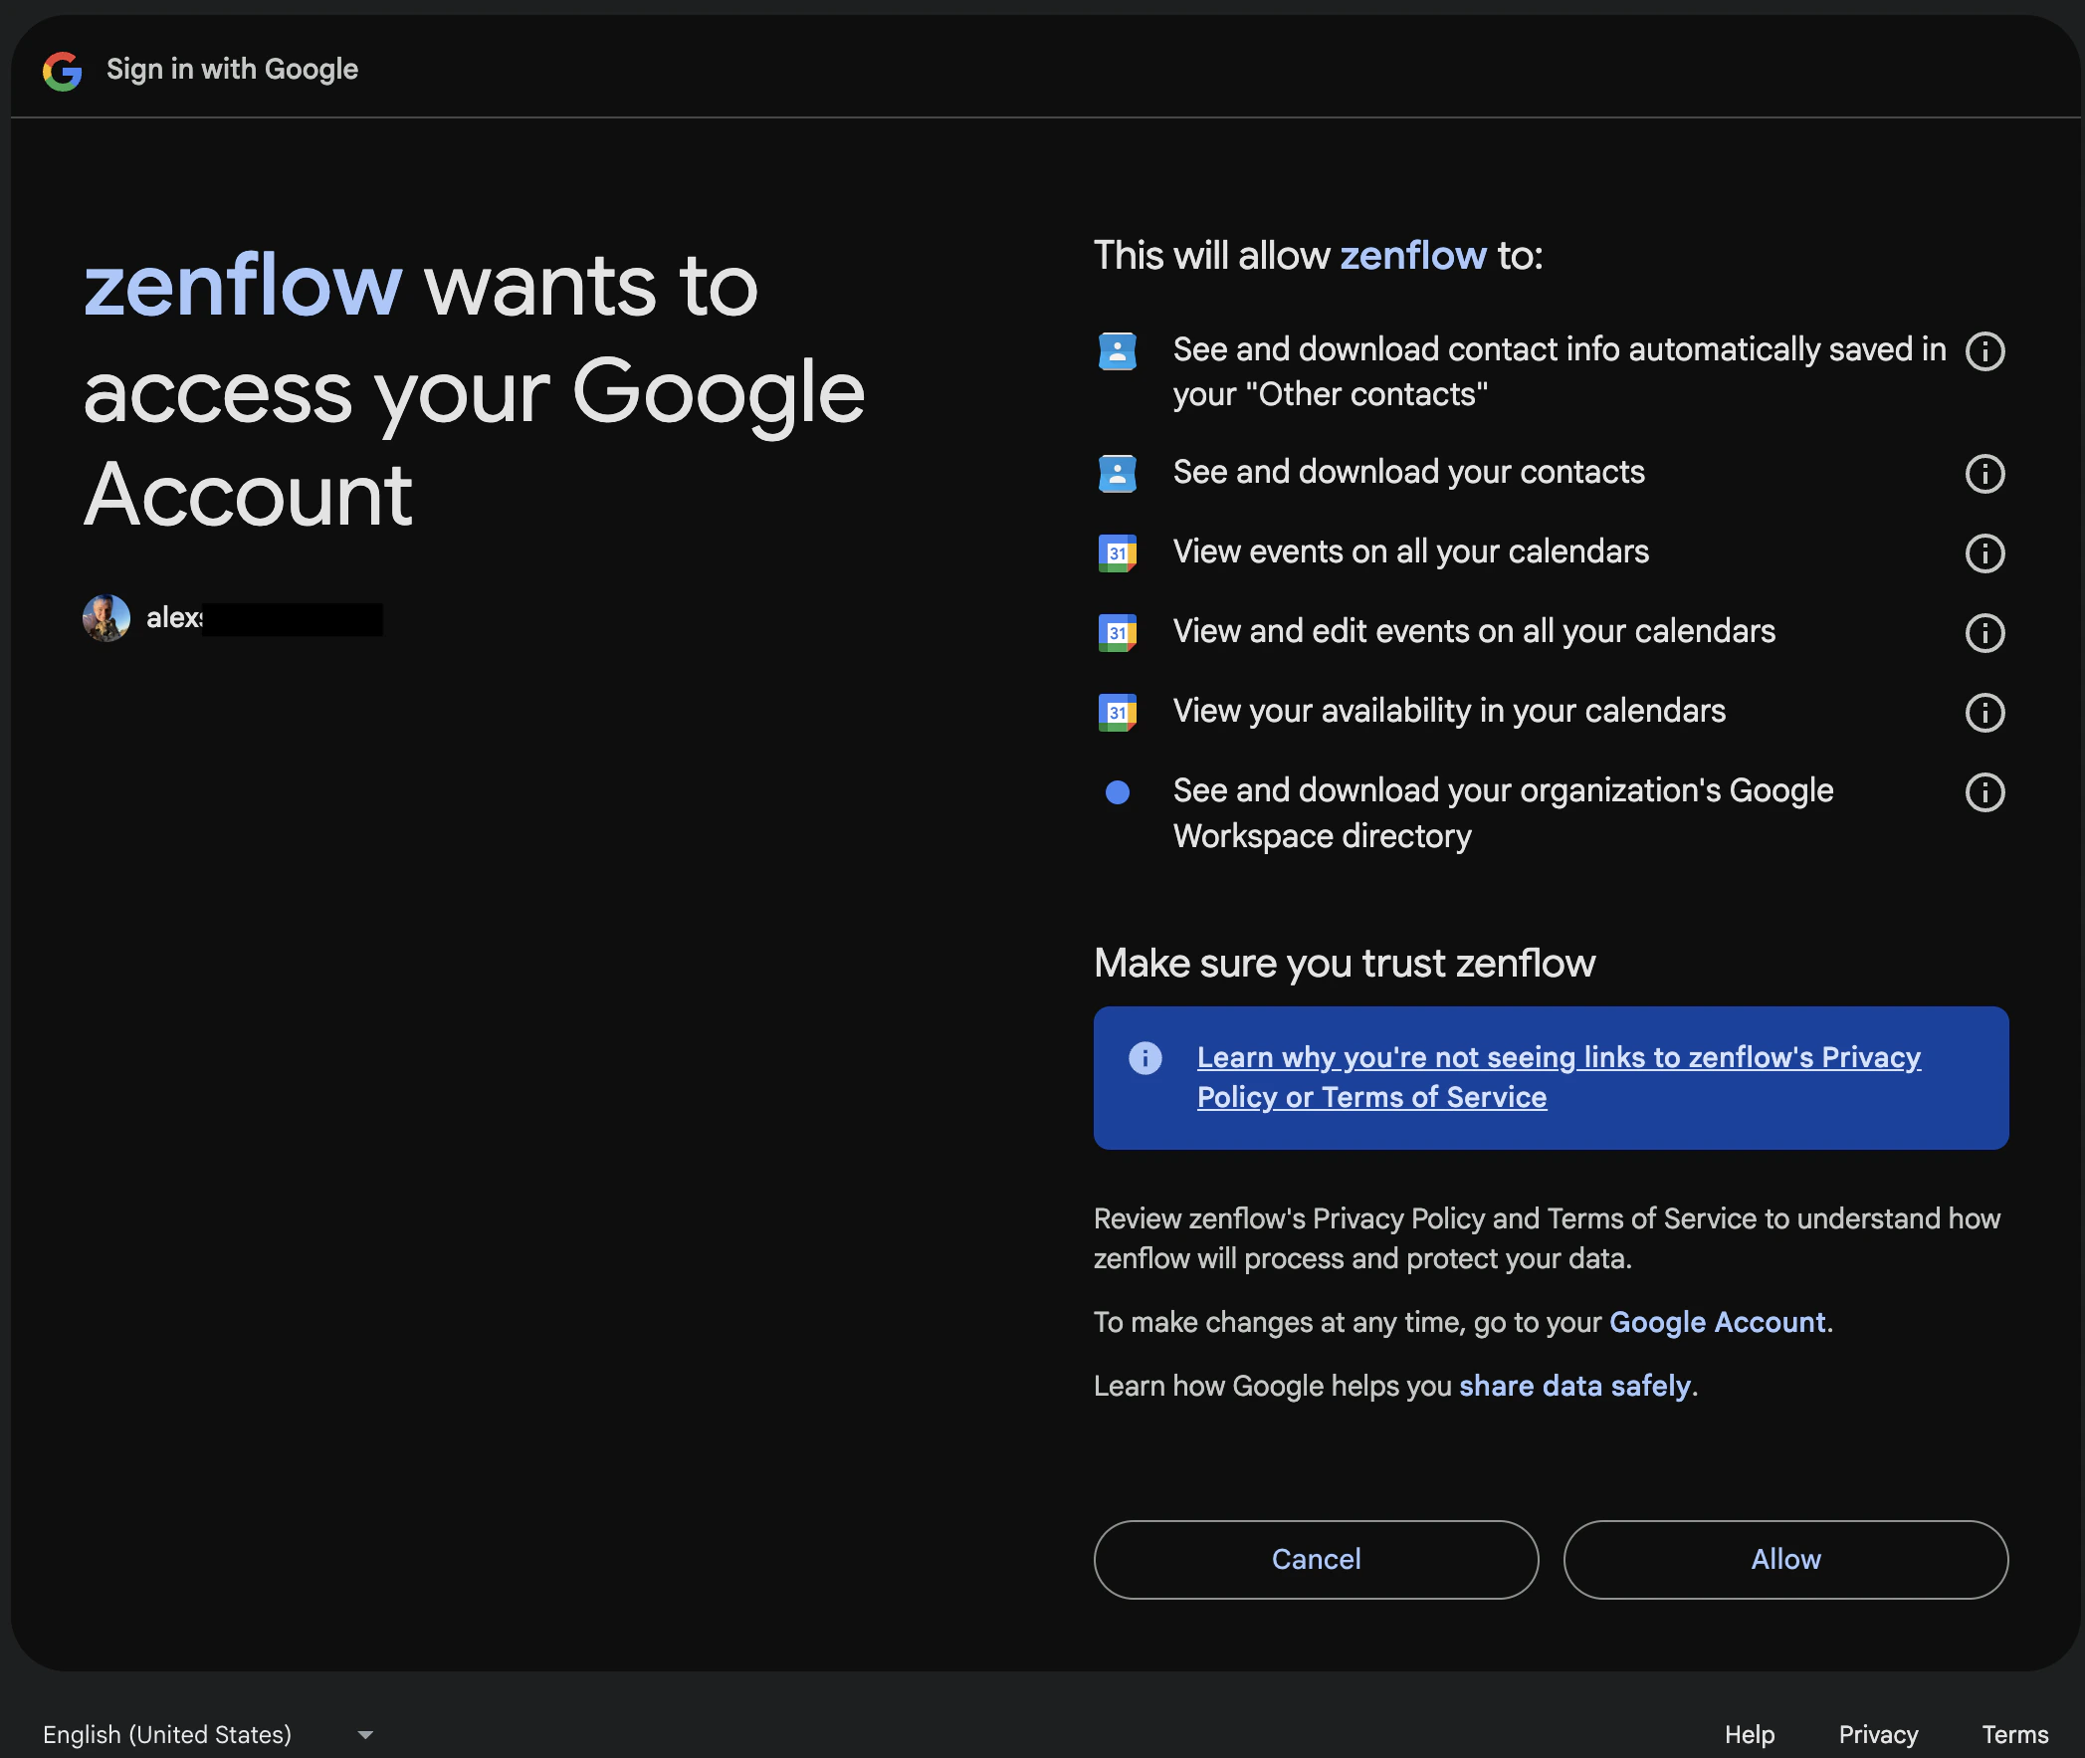This screenshot has height=1758, width=2085.
Task: Click 'View events on all your calendars' text
Action: tap(1409, 552)
